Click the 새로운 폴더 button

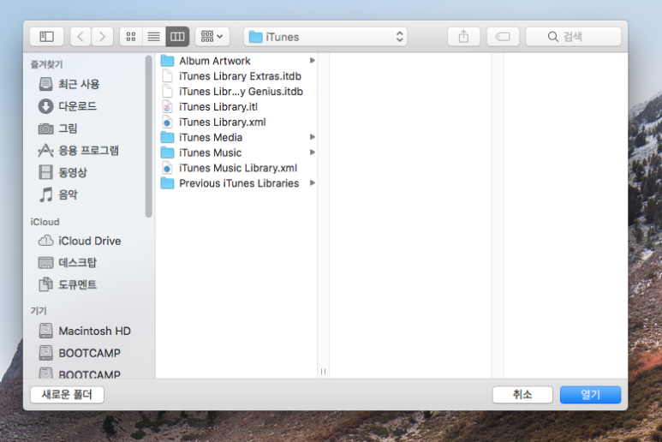67,394
